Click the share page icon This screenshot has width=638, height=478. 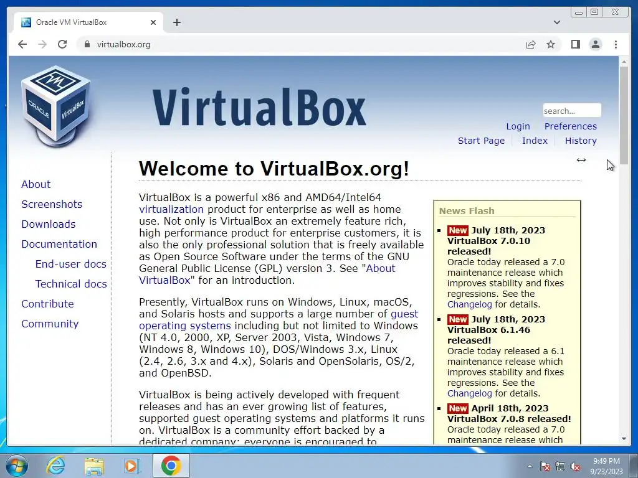coord(531,44)
